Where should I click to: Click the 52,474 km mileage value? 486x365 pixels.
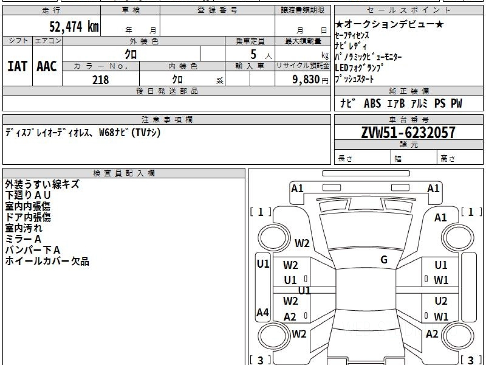click(74, 27)
